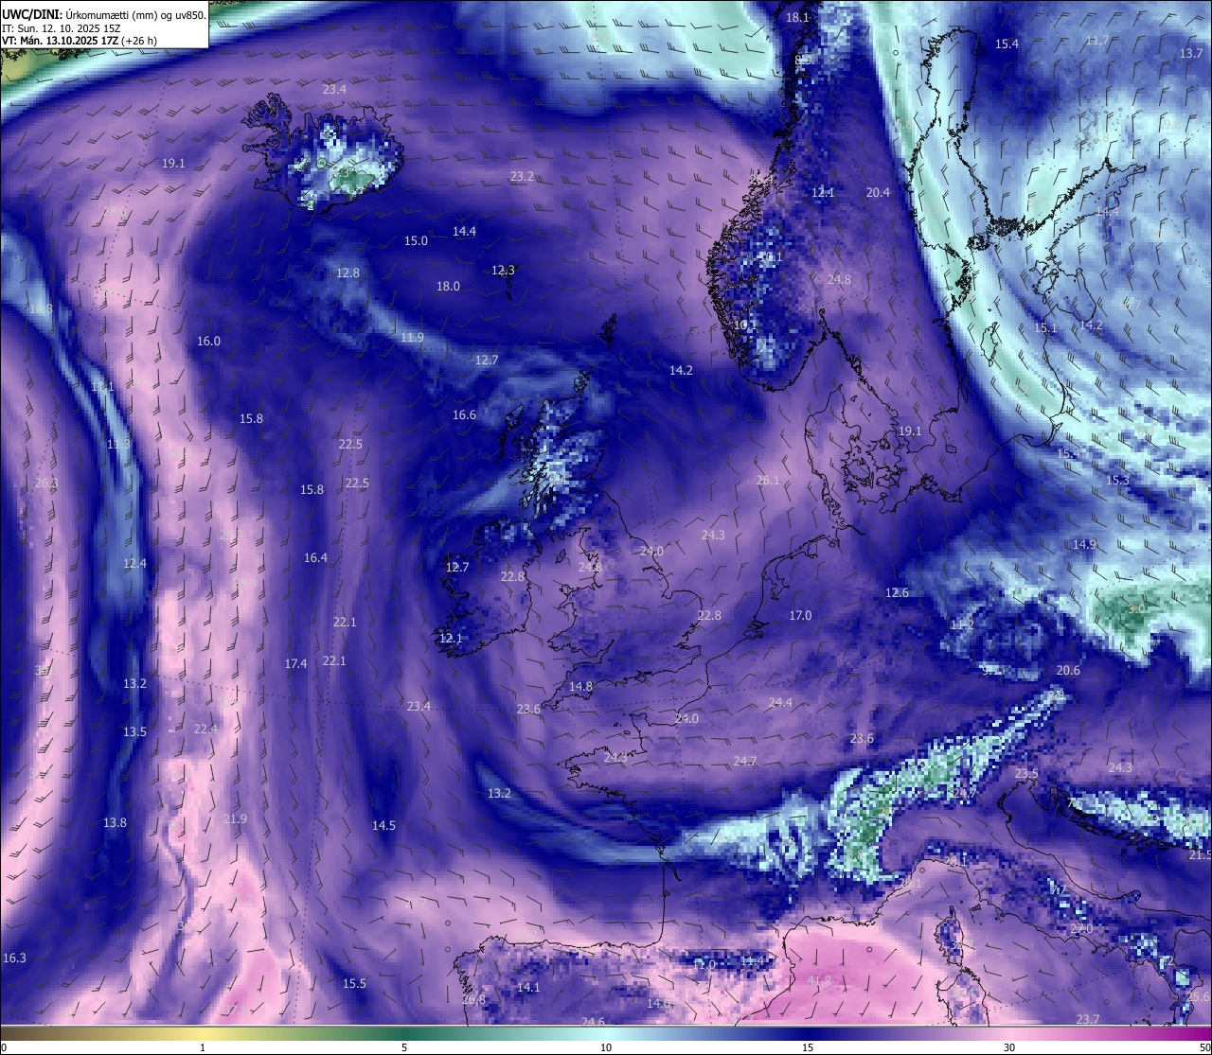Viewport: 1212px width, 1055px height.
Task: Click the legend tick labeled 50
Action: (x=1204, y=1048)
